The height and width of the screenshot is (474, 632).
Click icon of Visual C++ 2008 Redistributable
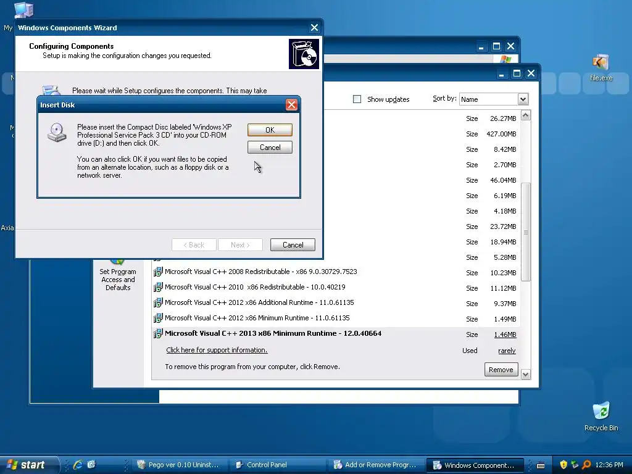158,272
